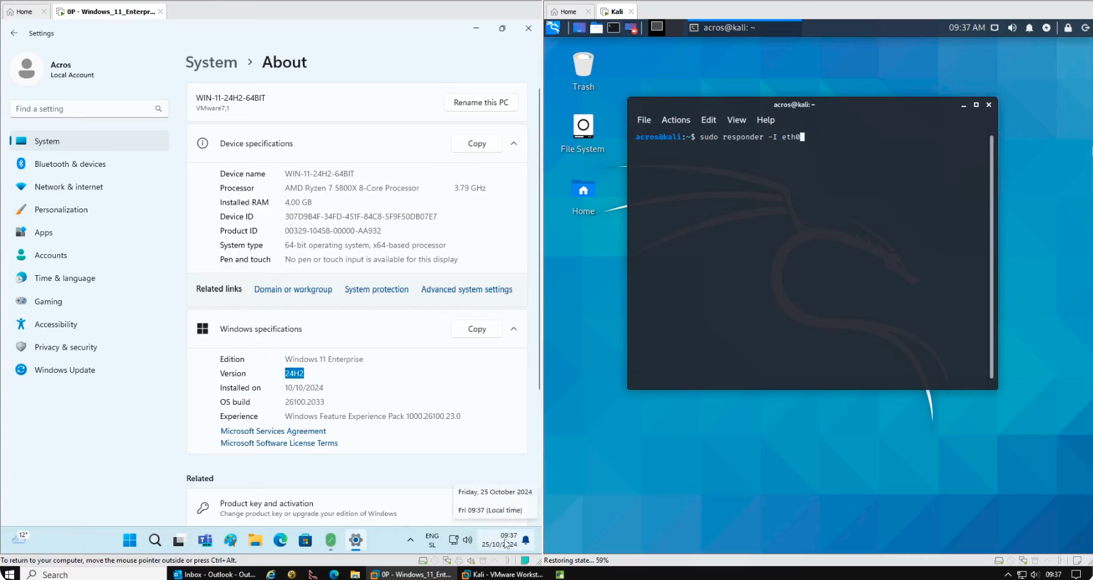
Task: Open File Explorer on Windows 11 taskbar
Action: pos(255,540)
